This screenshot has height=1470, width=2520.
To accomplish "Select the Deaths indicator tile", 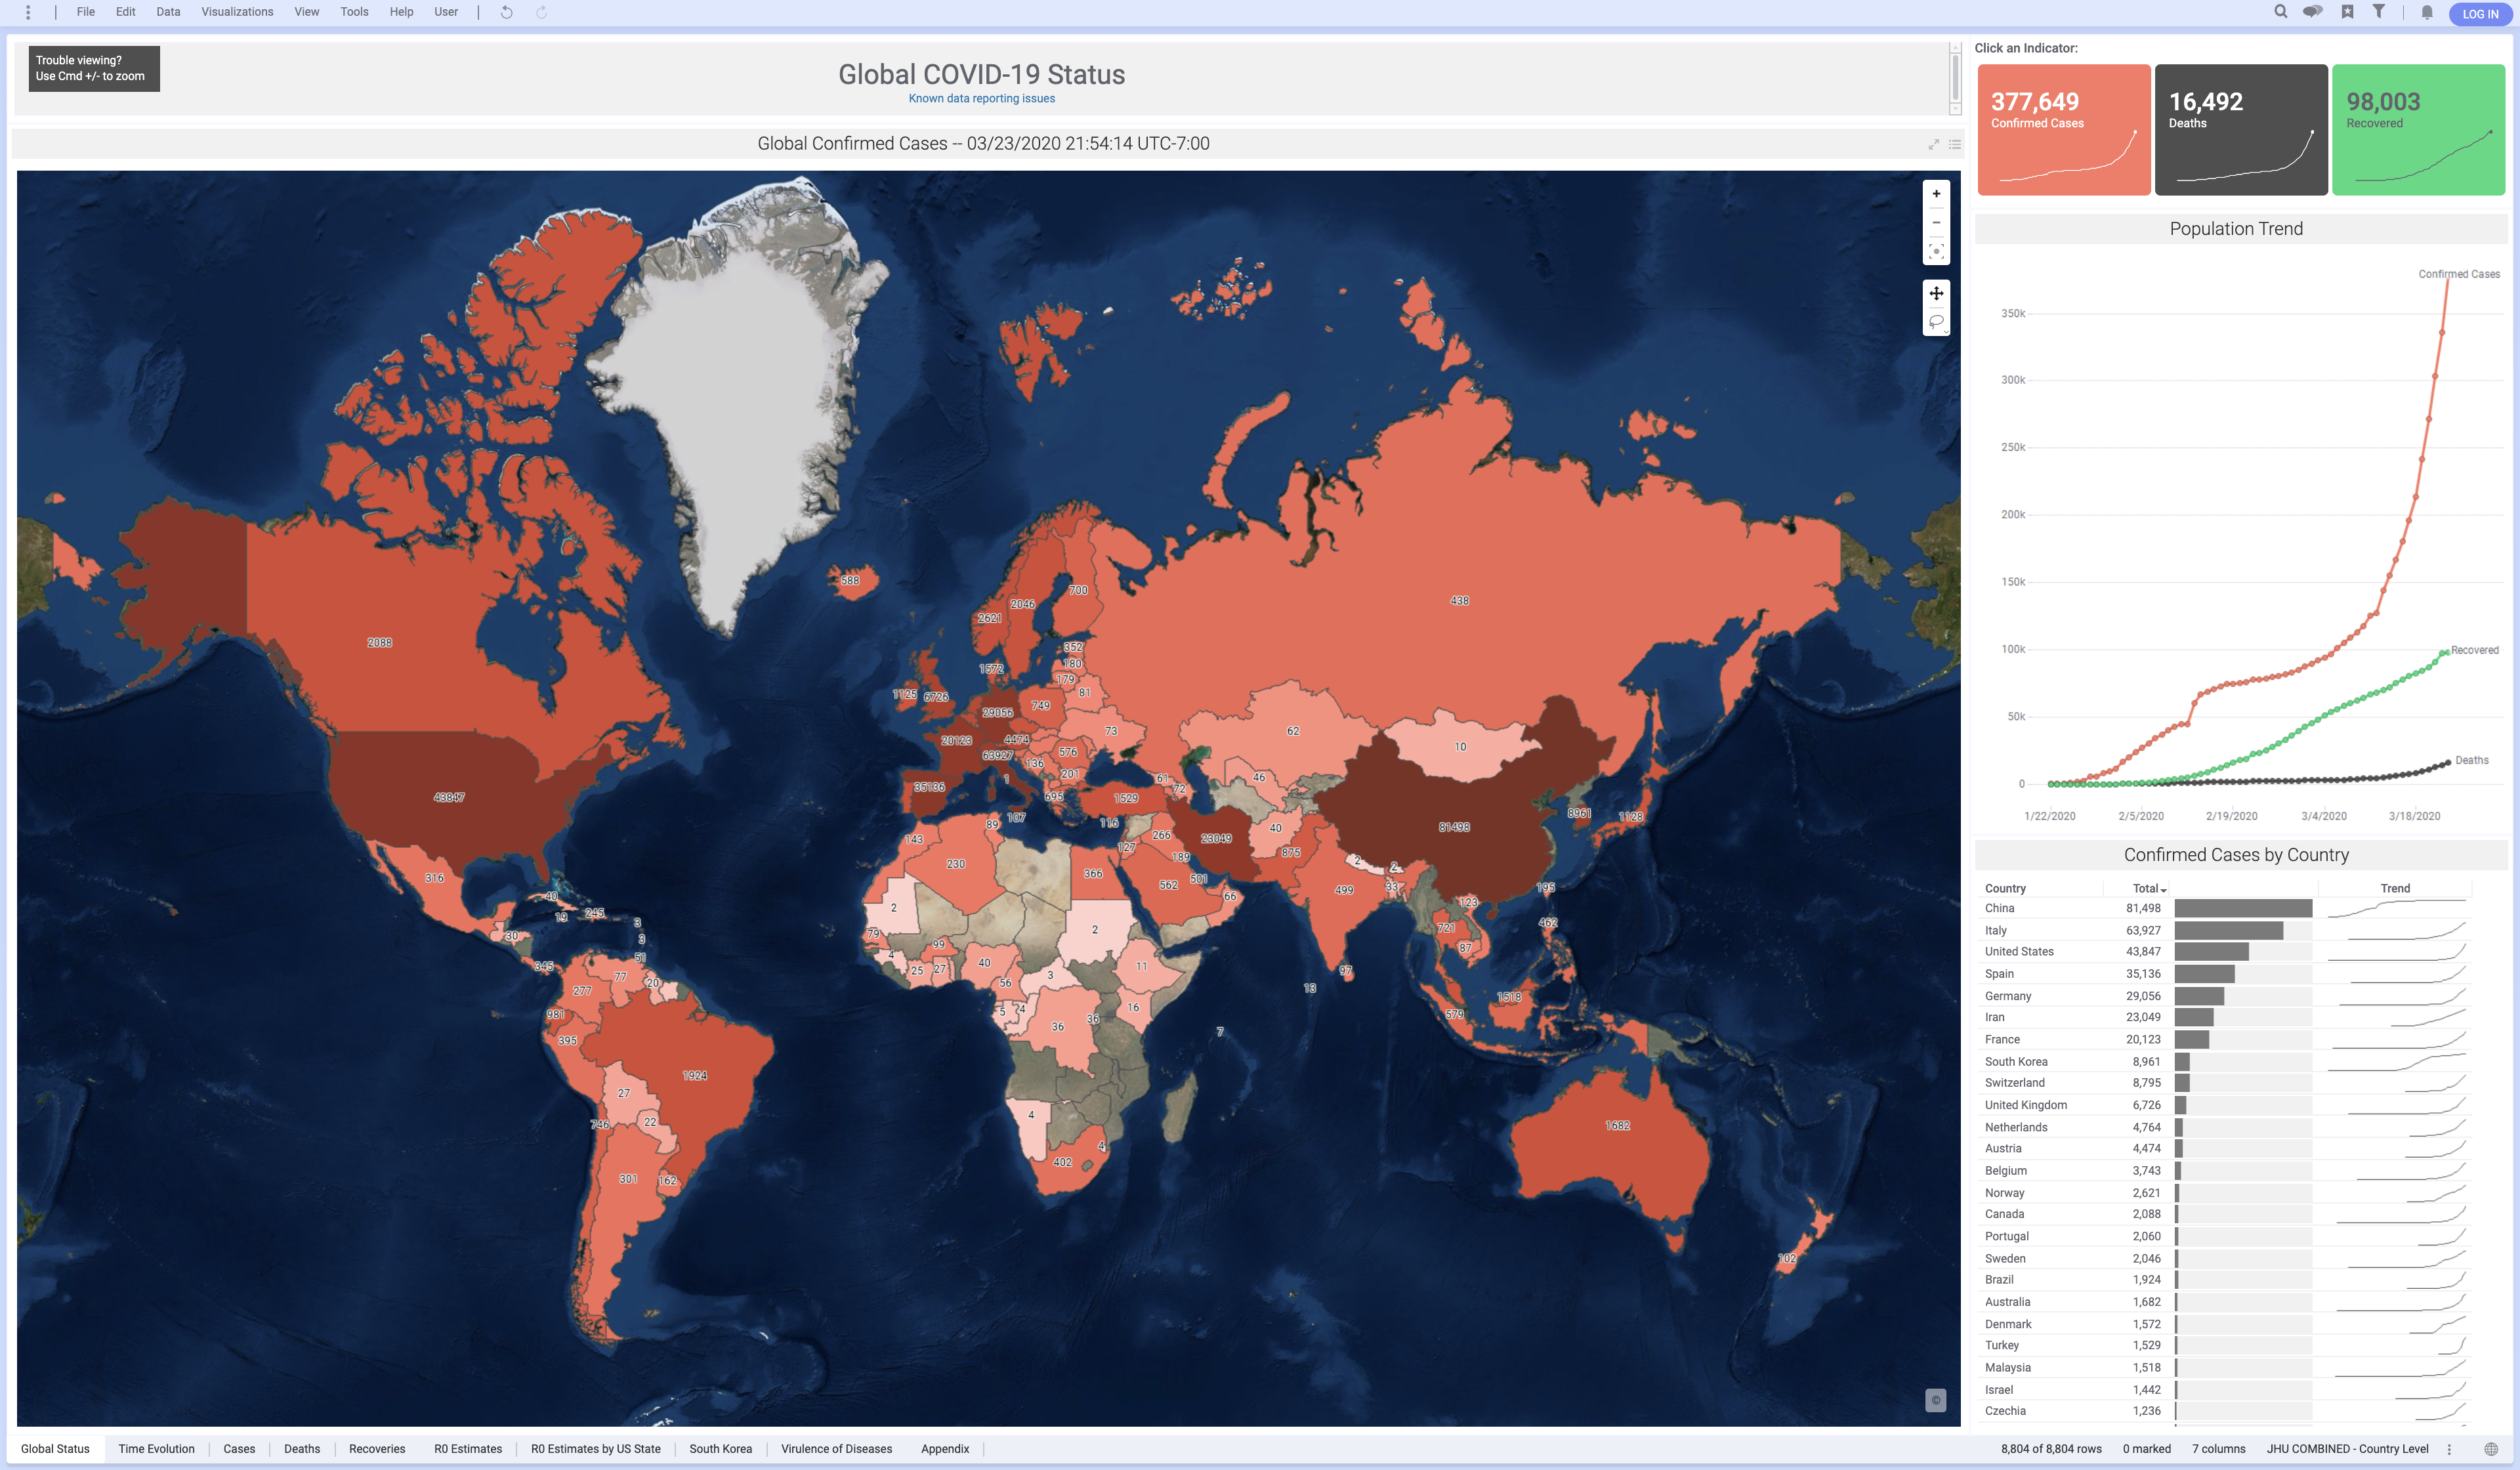I will pos(2240,129).
